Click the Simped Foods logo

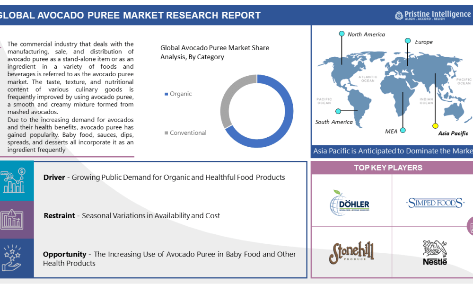click(x=435, y=203)
